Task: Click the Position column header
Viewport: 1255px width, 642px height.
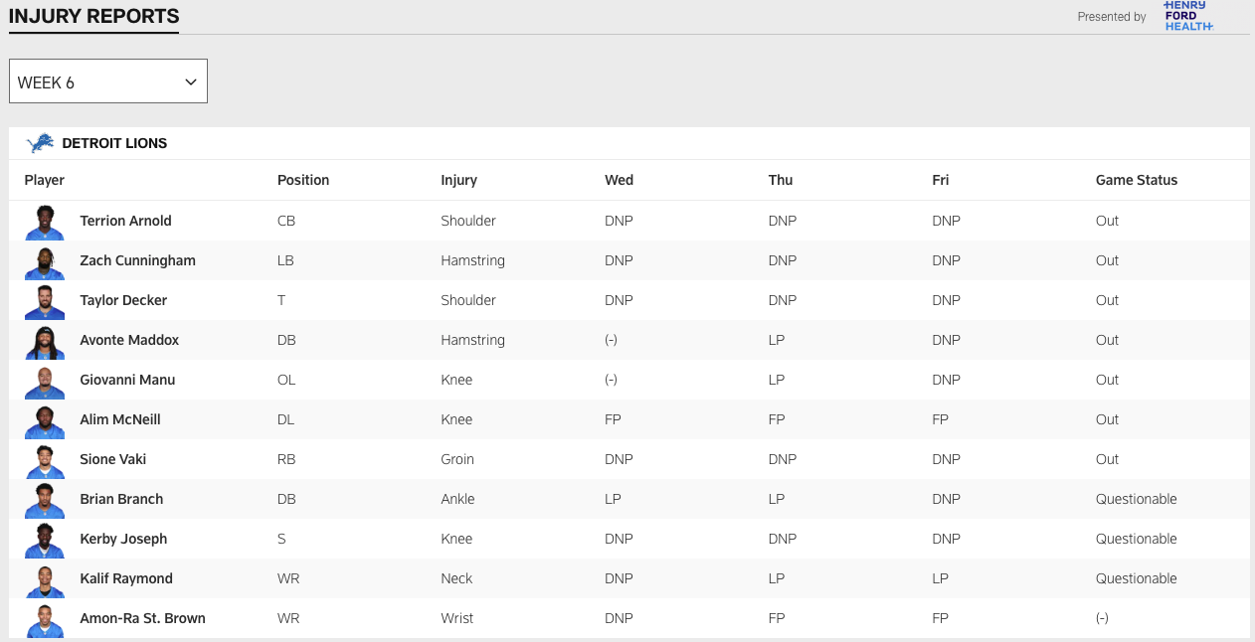Action: pyautogui.click(x=303, y=180)
